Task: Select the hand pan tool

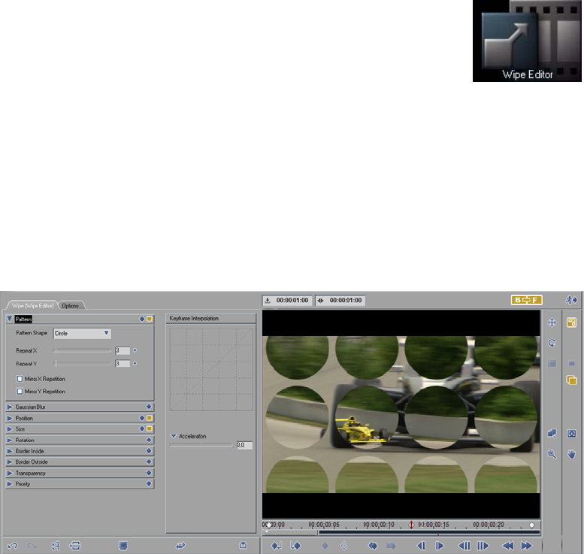Action: click(x=571, y=454)
